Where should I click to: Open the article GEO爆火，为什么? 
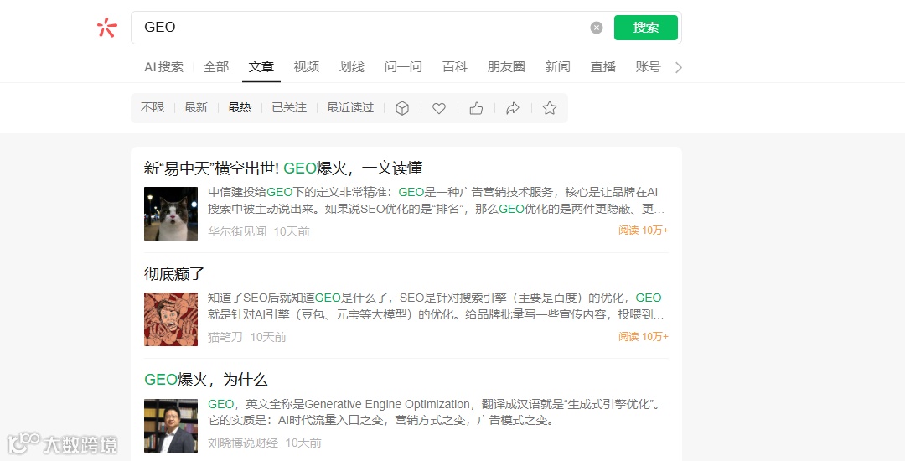(x=206, y=380)
